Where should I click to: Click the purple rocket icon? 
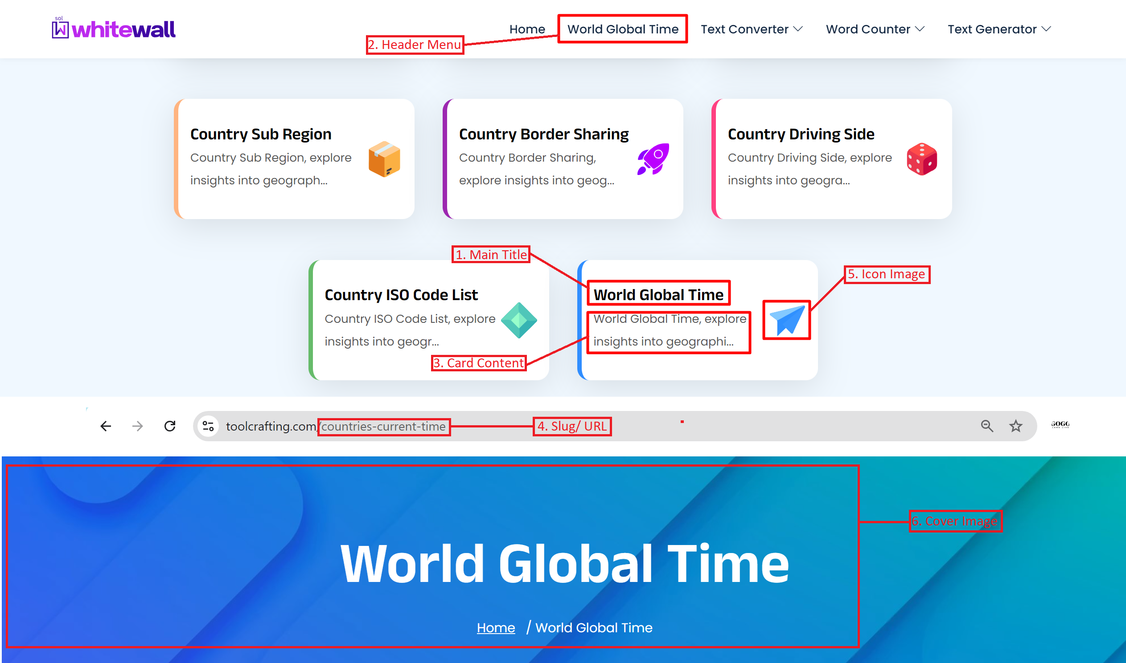tap(653, 159)
